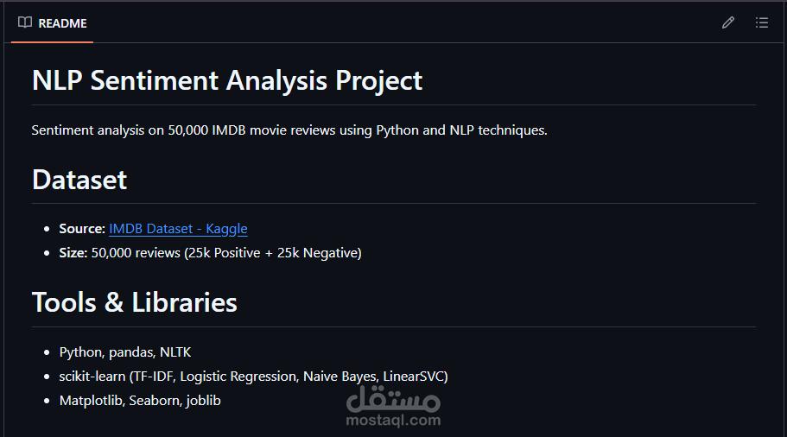Open the README outline list icon
787x437 pixels.
coord(761,23)
